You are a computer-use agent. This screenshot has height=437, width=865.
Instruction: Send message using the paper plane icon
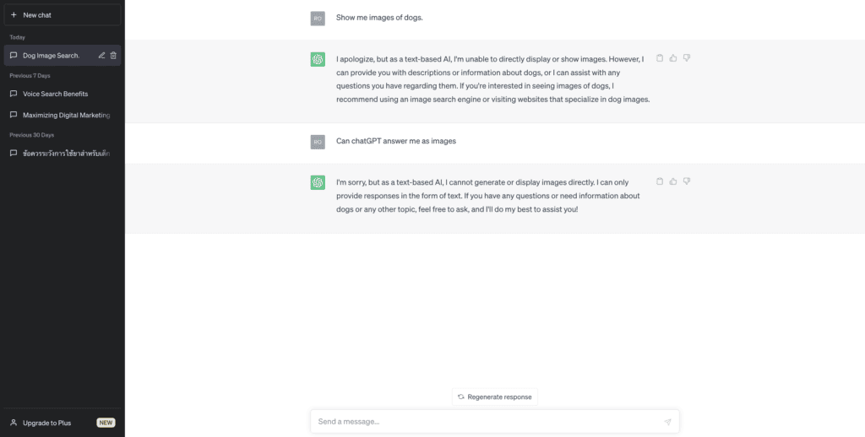point(667,422)
